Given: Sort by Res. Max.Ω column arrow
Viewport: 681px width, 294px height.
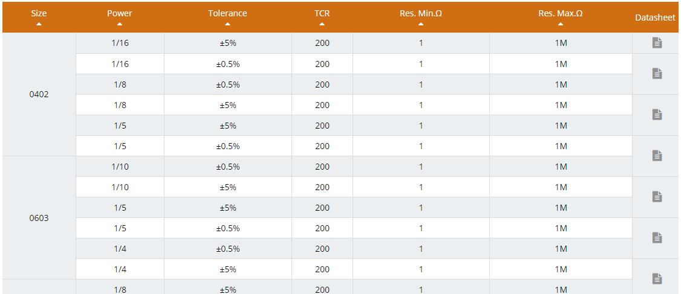Looking at the screenshot, I should point(561,24).
